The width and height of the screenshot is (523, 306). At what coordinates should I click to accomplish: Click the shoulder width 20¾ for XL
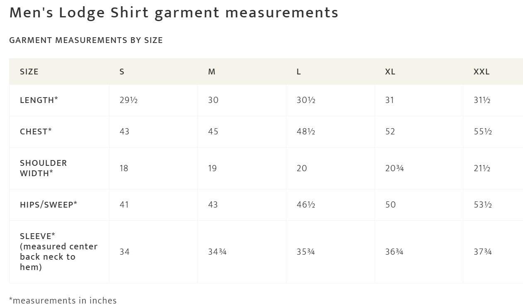click(x=395, y=168)
